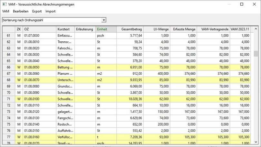Open the VAM menu
The height and width of the screenshot is (147, 261).
click(x=5, y=11)
